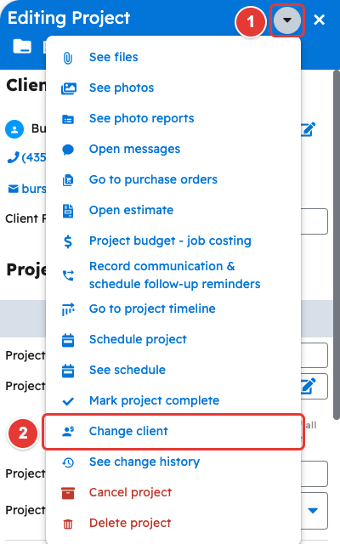The width and height of the screenshot is (340, 544).
Task: Select Open messages
Action: [134, 149]
